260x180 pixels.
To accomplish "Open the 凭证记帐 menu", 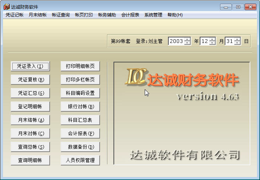I will pyautogui.click(x=15, y=15).
